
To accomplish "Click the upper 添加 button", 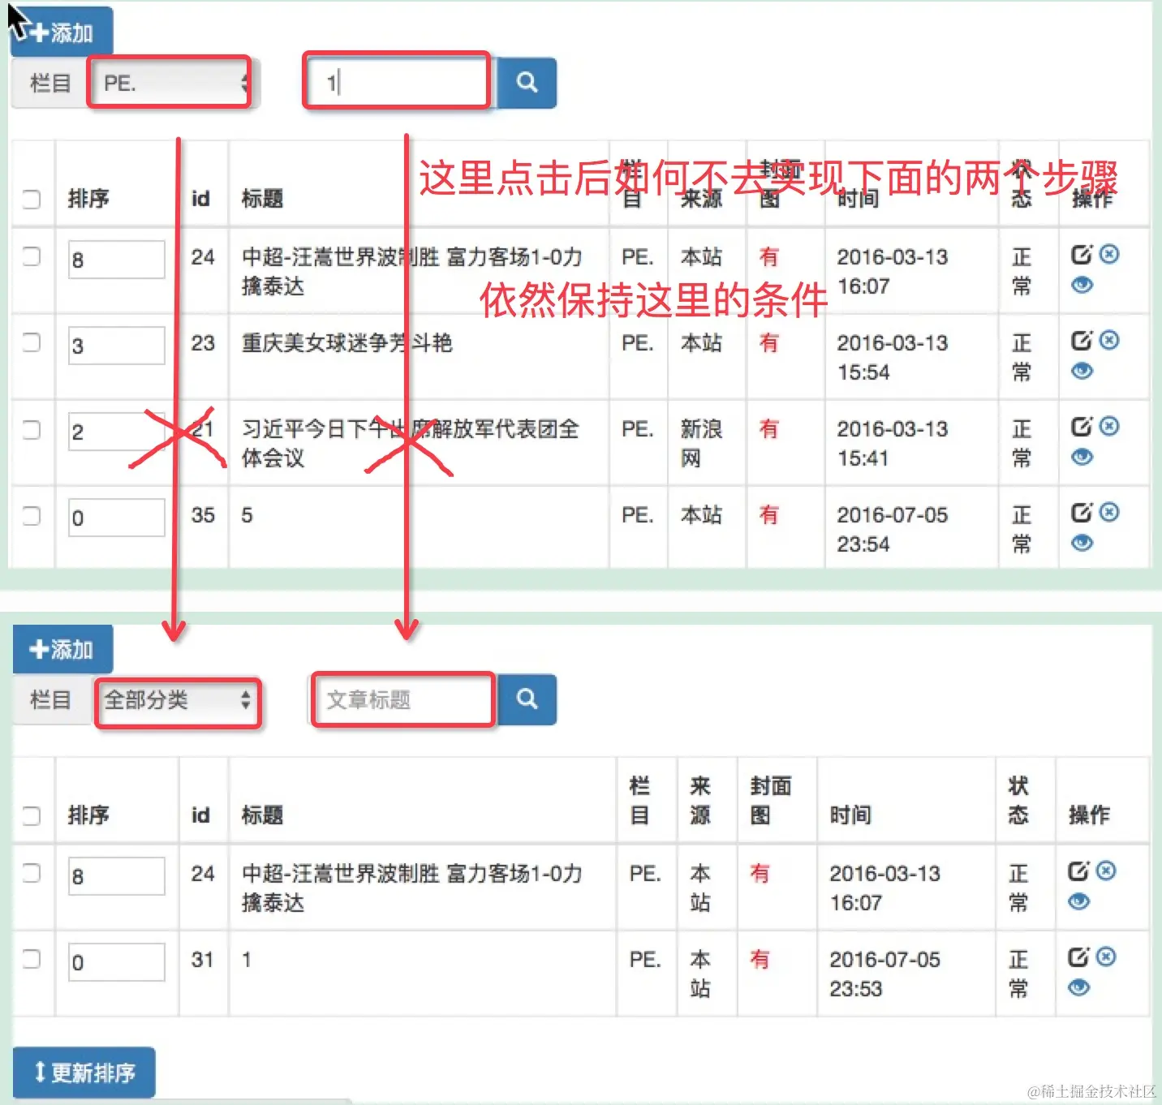I will click(x=62, y=32).
